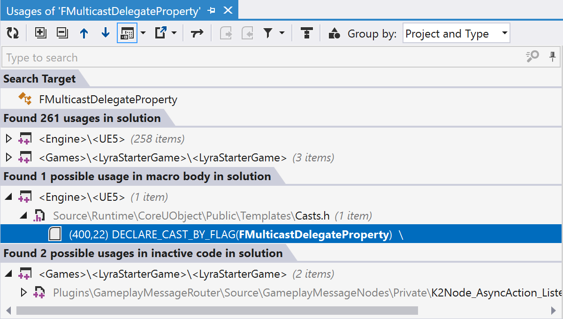Open the Export options dropdown arrow
The width and height of the screenshot is (563, 319).
tap(174, 33)
